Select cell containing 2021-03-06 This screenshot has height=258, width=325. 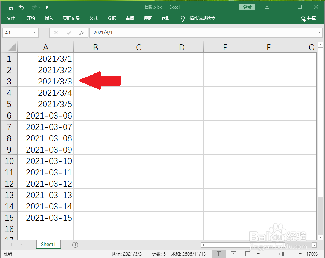click(x=46, y=116)
